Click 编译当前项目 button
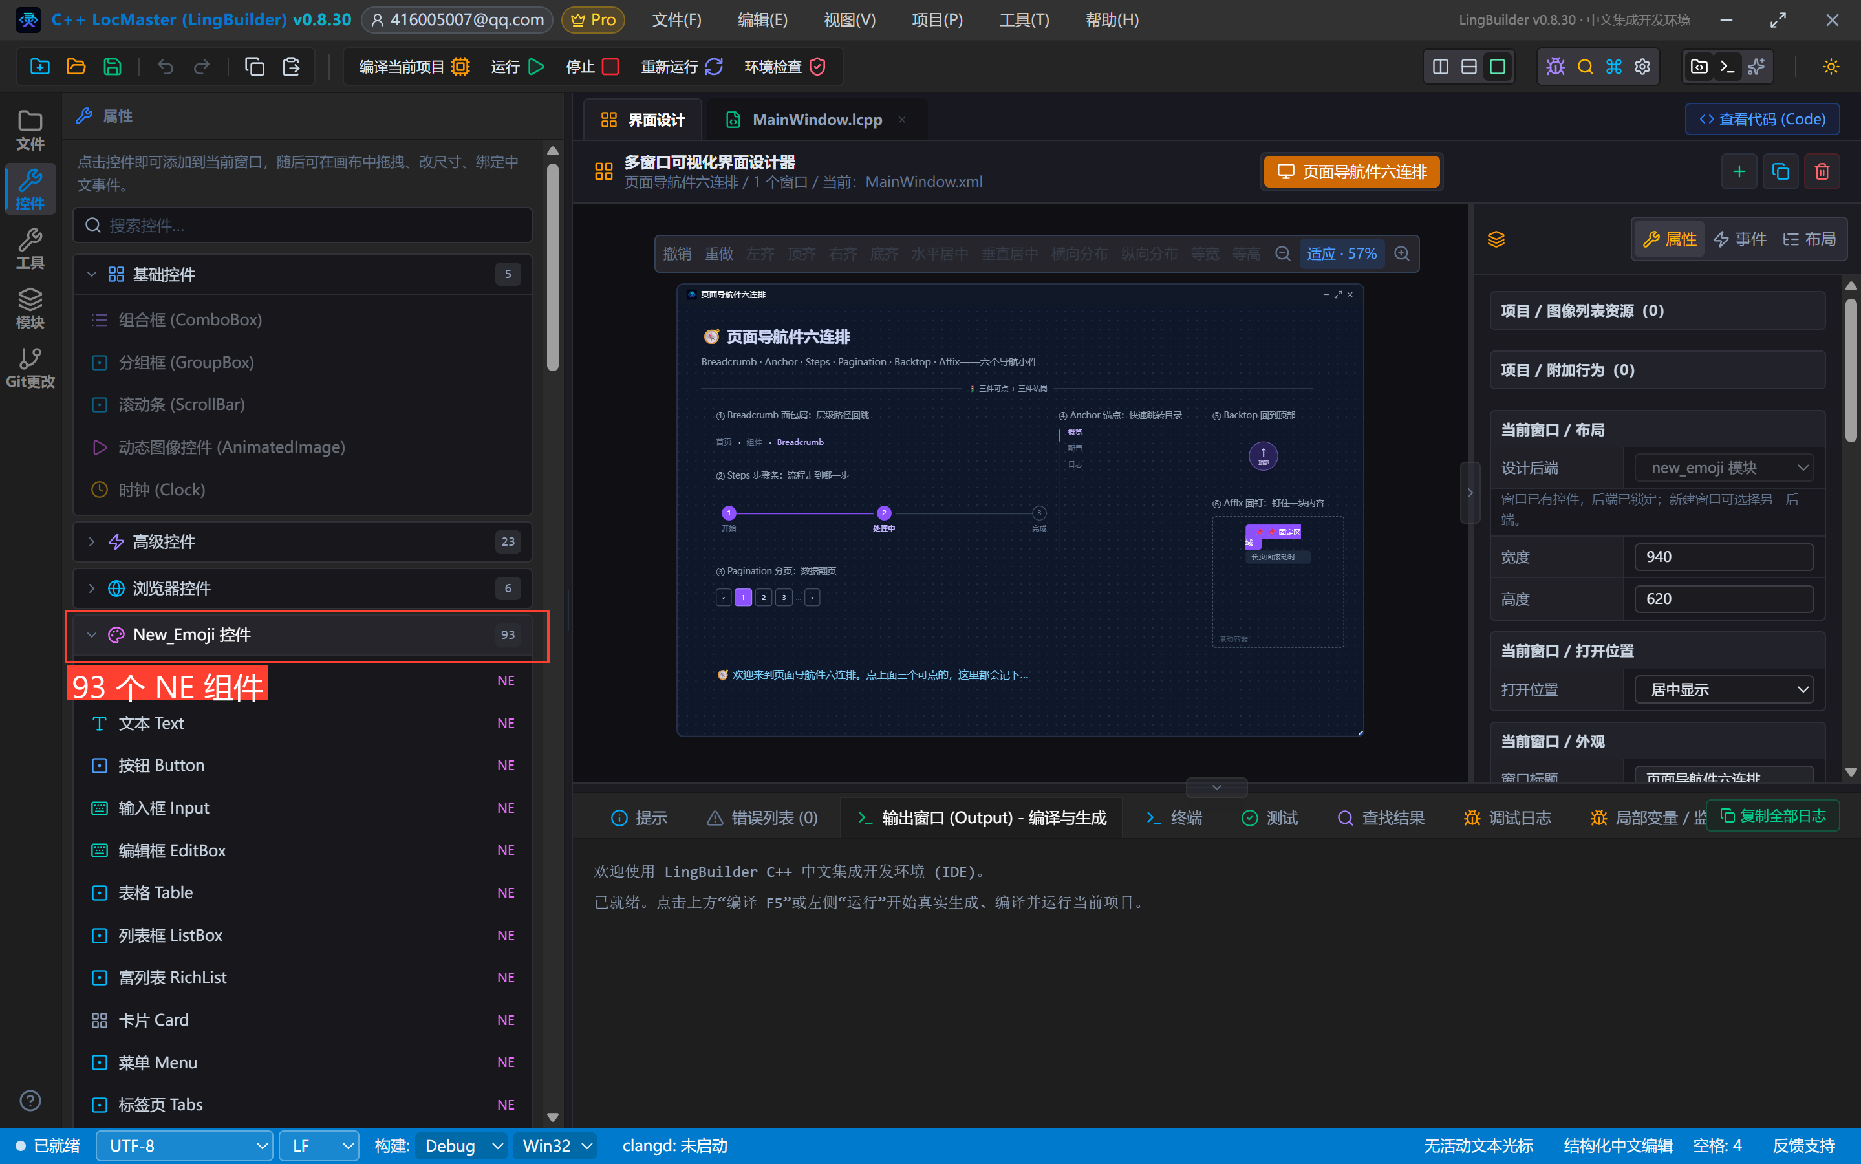This screenshot has width=1861, height=1164. [415, 66]
